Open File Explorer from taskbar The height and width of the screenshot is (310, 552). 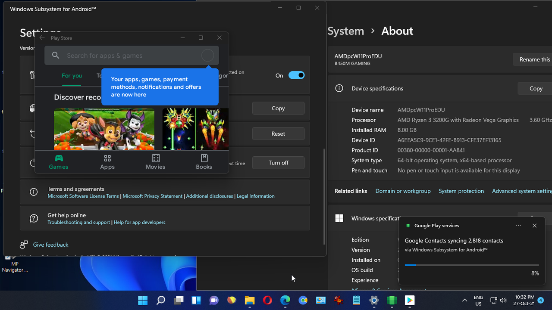click(250, 300)
